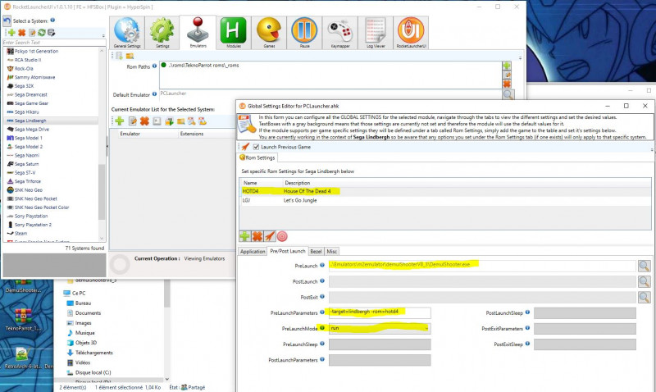Select Sony Playstation 2 system
The height and width of the screenshot is (392, 656).
pyautogui.click(x=33, y=225)
